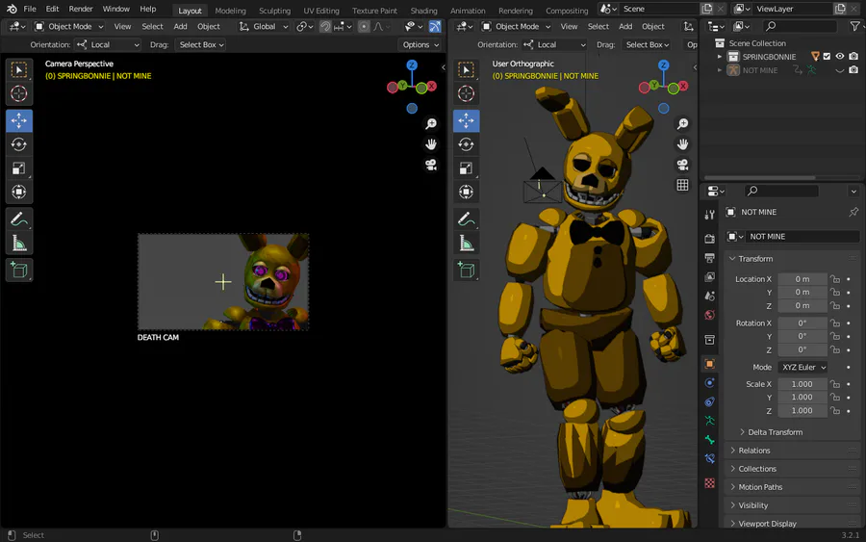Screen dimensions: 866x542
Task: Toggle NOT MINE viewport visibility
Action: pos(839,70)
